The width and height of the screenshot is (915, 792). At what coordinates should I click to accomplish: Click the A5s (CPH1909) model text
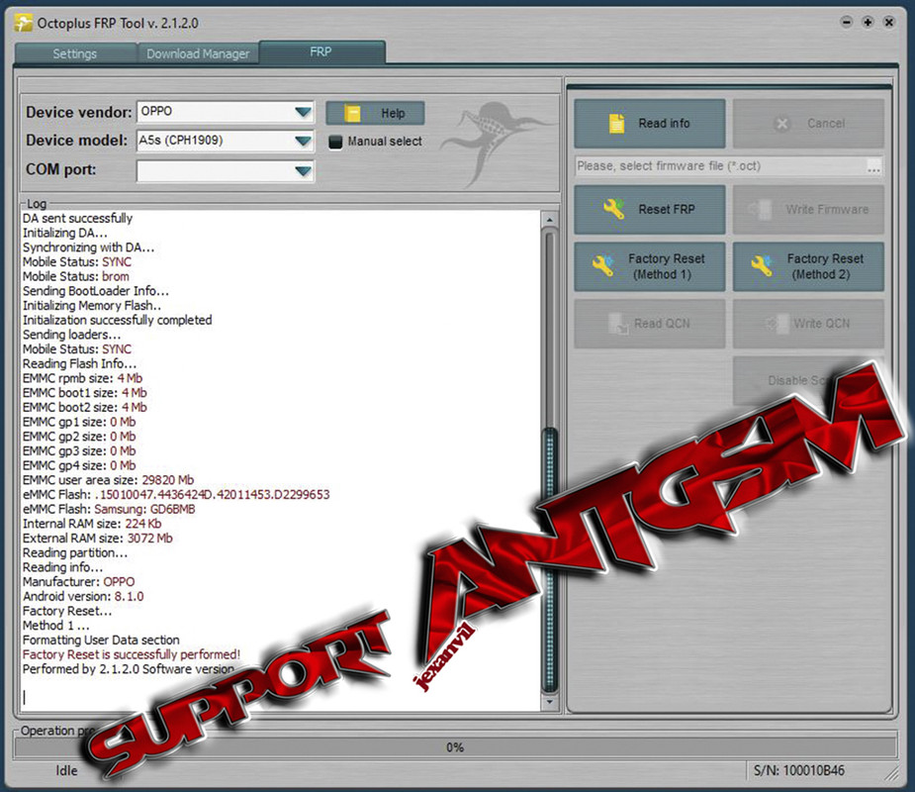click(x=181, y=141)
